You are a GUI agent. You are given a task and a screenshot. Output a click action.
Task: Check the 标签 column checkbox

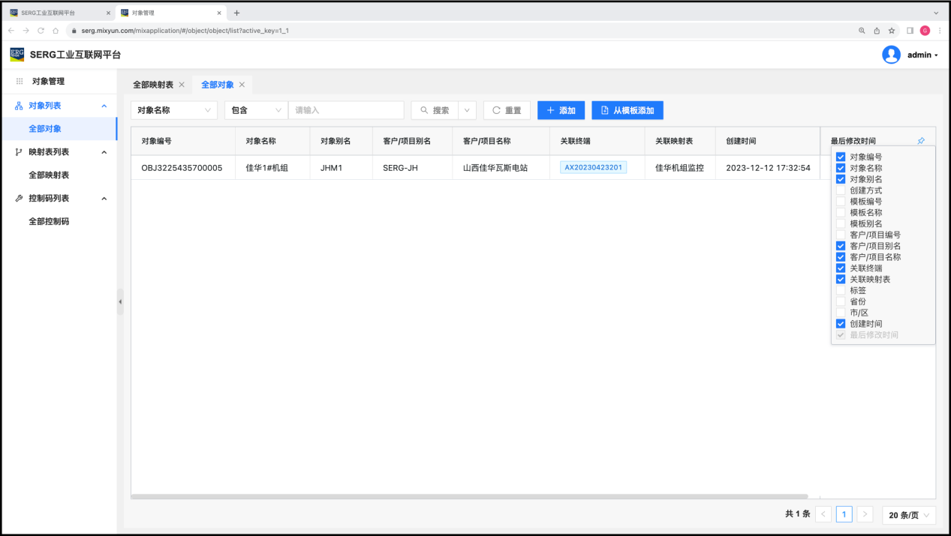pos(841,290)
